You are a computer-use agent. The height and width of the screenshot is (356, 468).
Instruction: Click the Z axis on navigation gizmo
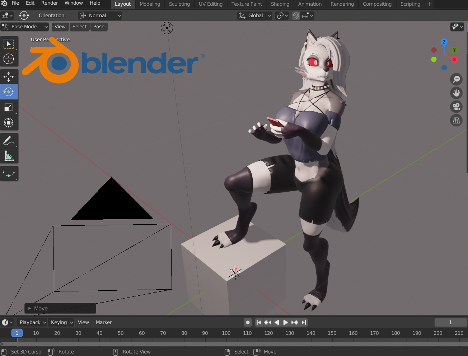[444, 42]
